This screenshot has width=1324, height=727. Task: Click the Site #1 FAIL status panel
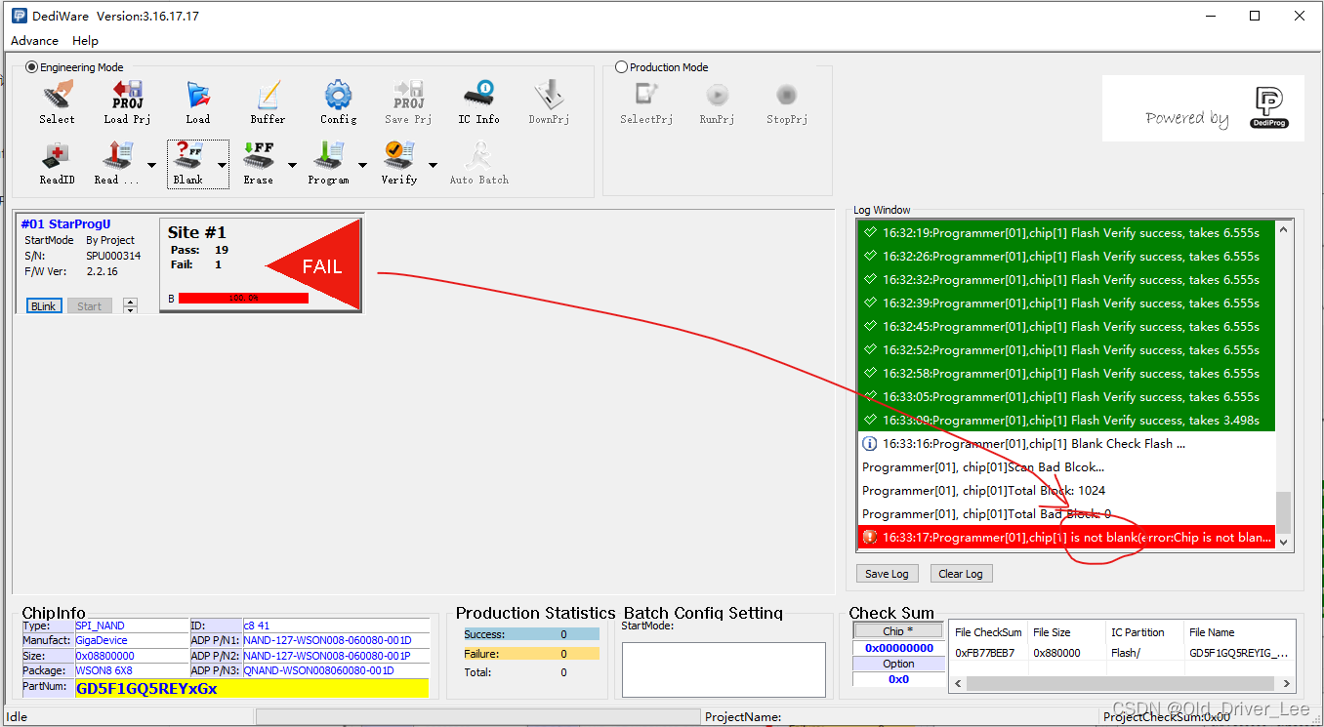261,264
